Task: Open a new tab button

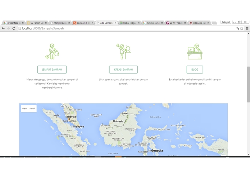Action: click(x=214, y=23)
